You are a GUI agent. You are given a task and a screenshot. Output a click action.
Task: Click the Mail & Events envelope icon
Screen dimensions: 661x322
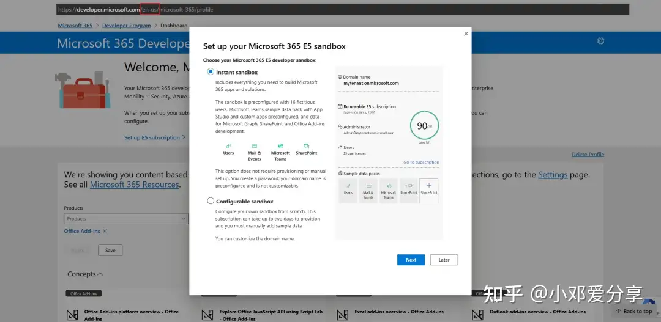click(x=255, y=145)
